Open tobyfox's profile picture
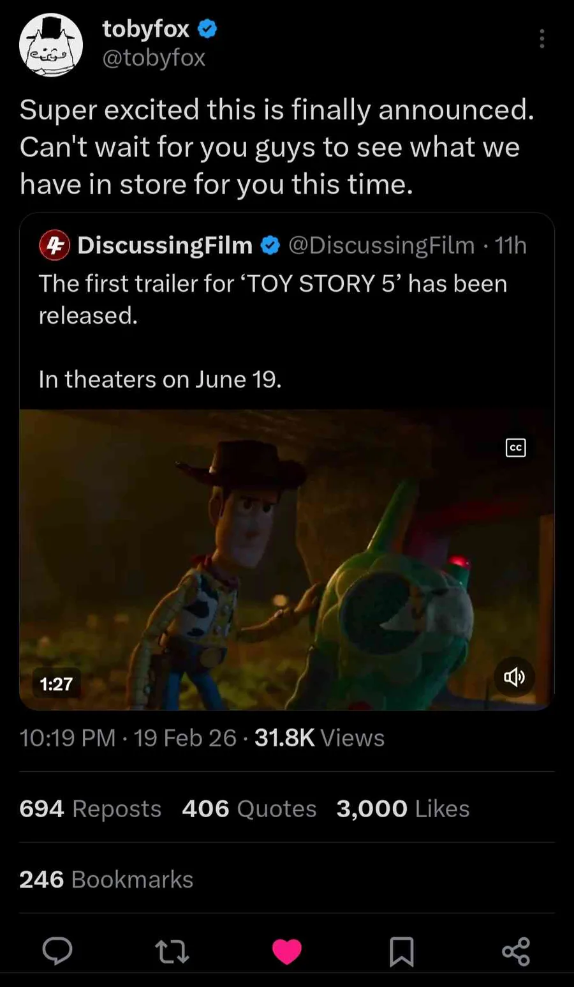 (x=51, y=45)
